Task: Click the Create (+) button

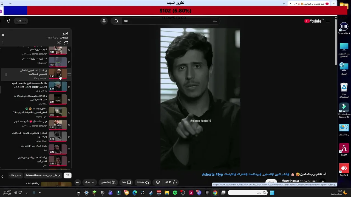Action: [x=21, y=21]
